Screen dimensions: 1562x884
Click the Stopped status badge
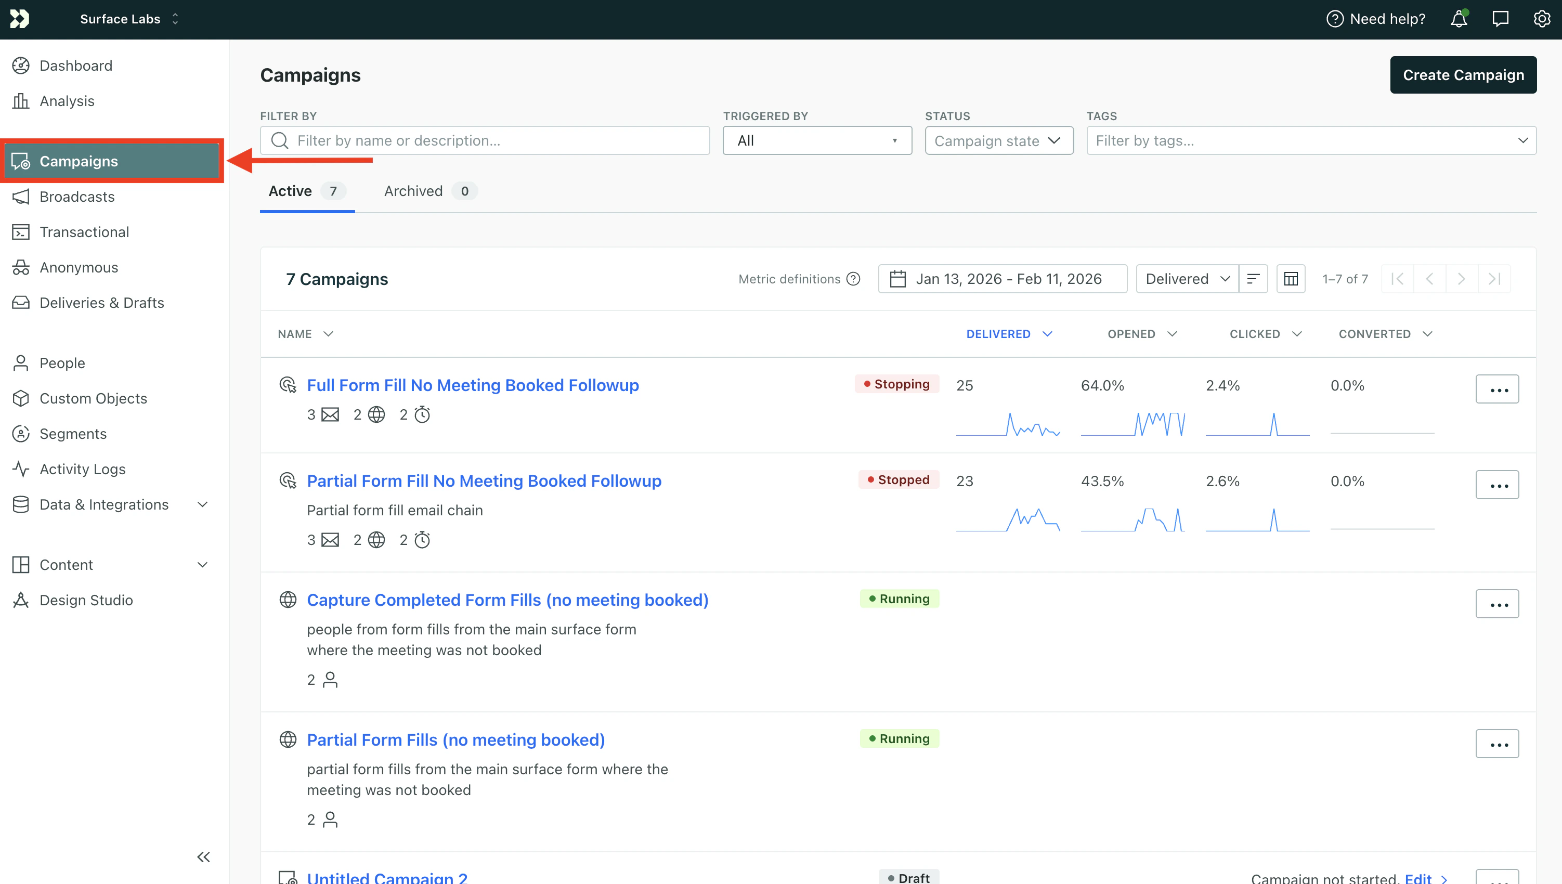(899, 479)
